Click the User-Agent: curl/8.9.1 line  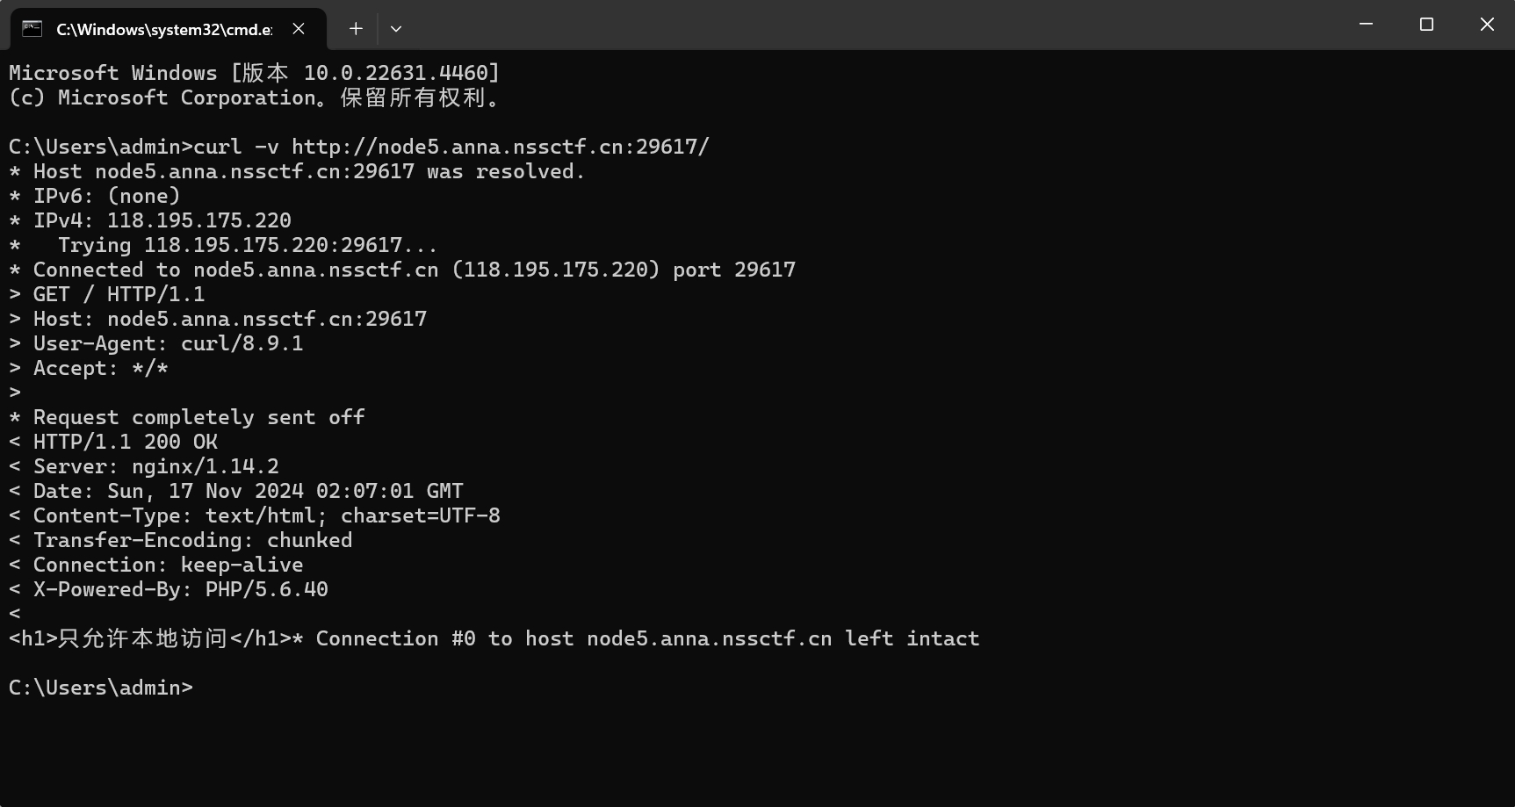(x=156, y=343)
